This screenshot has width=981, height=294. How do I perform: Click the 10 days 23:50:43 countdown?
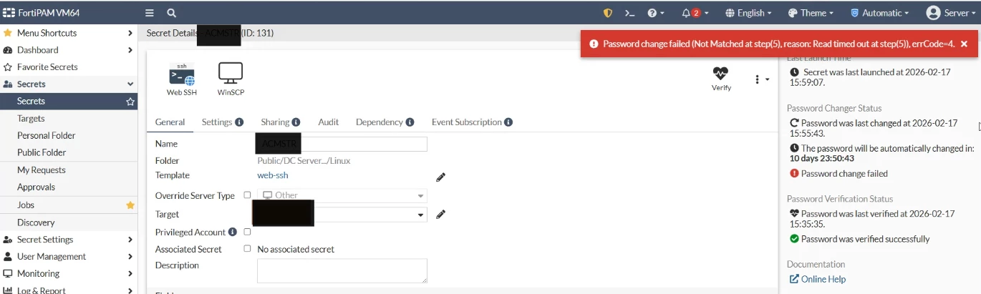821,159
